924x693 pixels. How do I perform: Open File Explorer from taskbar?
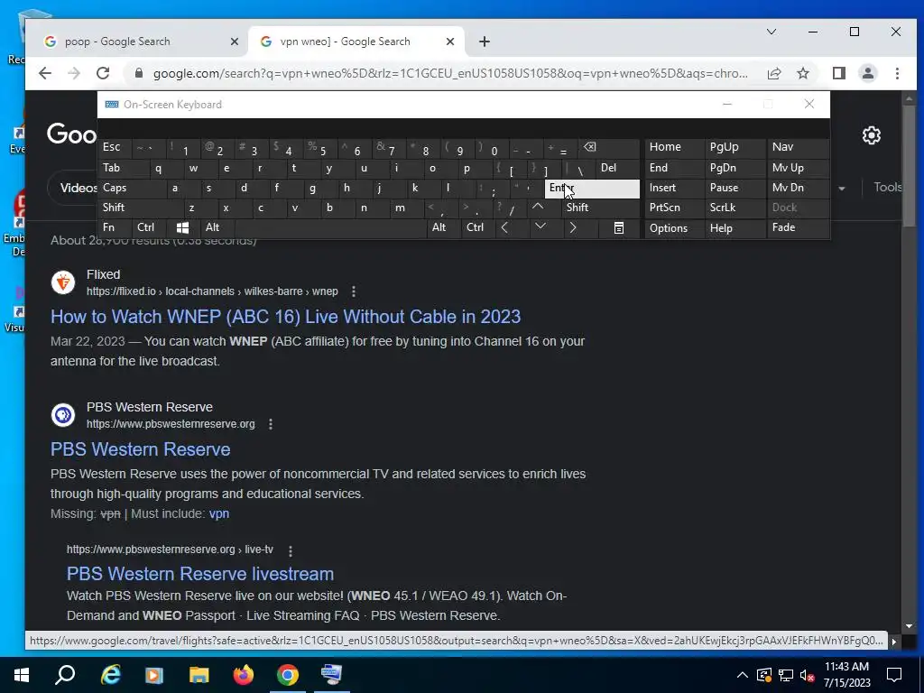[199, 675]
